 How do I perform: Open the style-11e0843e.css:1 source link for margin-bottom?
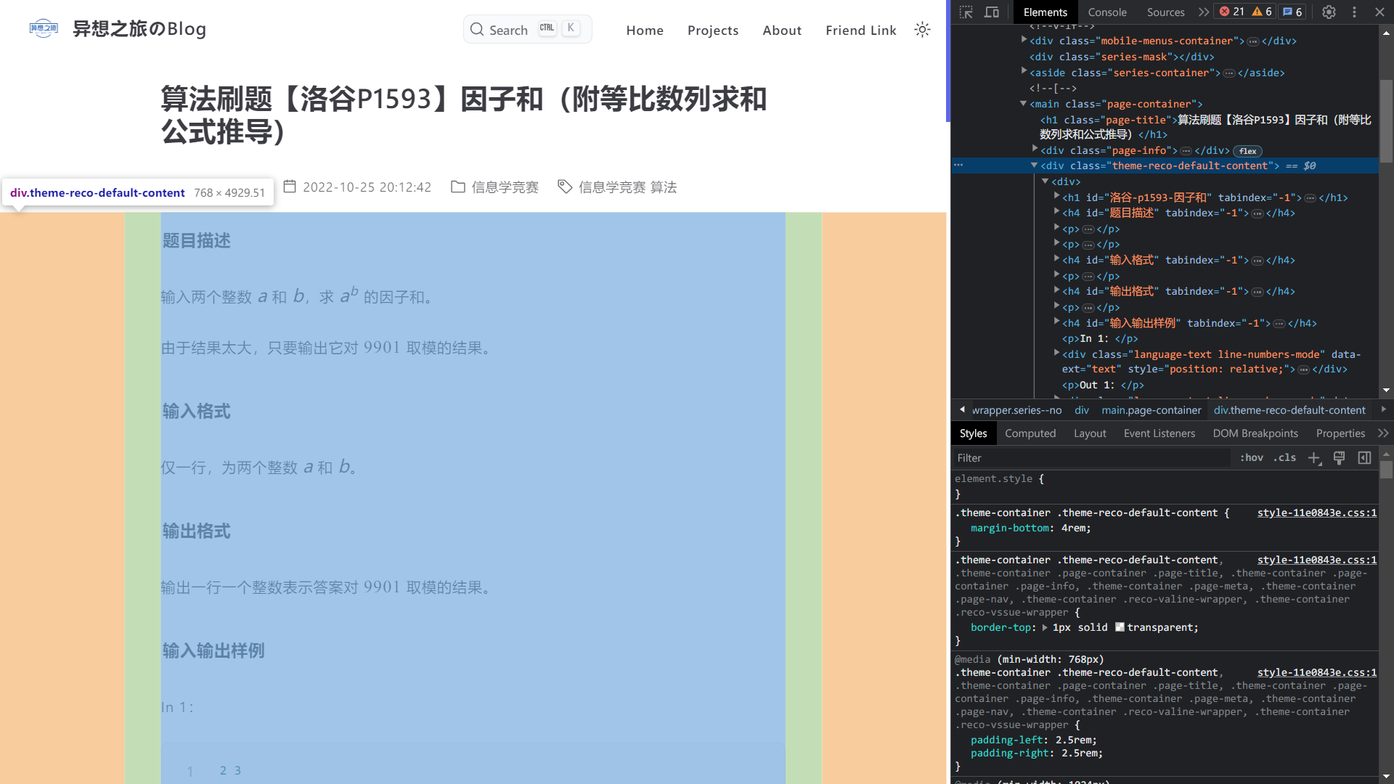[1316, 513]
